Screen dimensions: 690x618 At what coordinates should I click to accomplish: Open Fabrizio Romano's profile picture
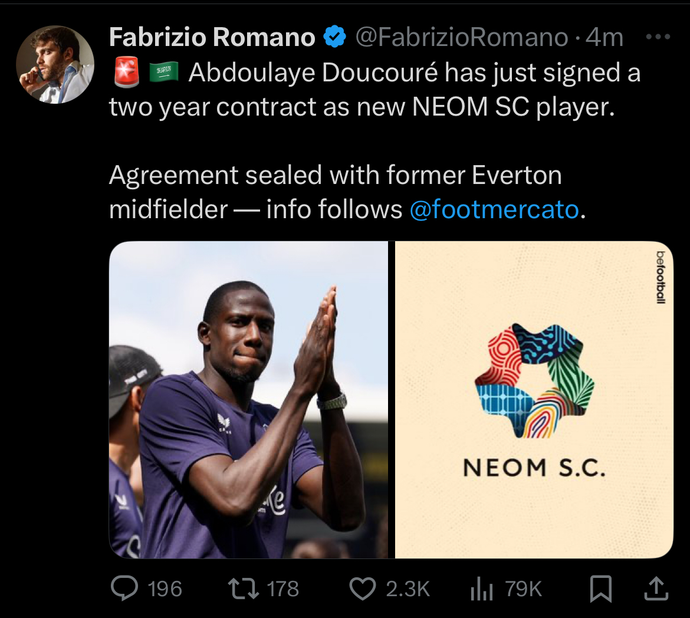(54, 65)
